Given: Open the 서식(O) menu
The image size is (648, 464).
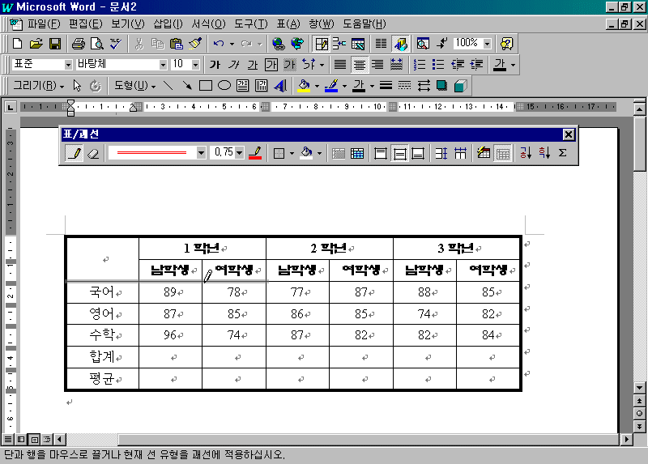Looking at the screenshot, I should (x=208, y=24).
